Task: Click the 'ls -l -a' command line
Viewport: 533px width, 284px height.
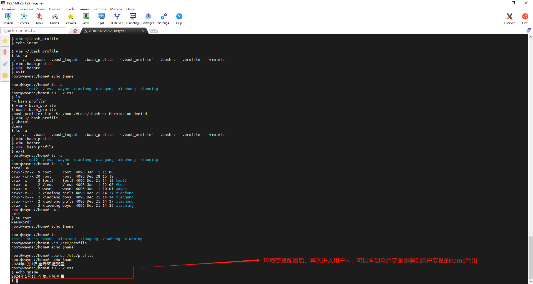Action: [40, 164]
